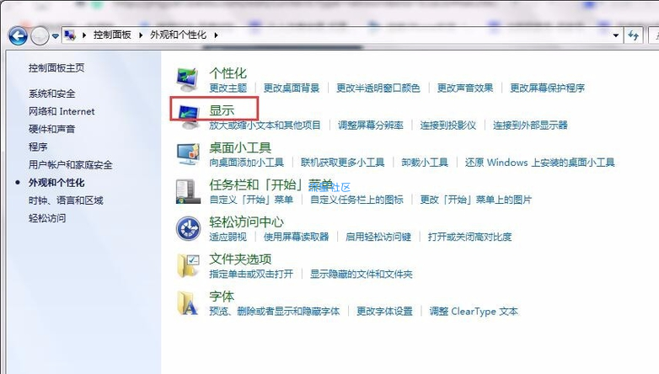The width and height of the screenshot is (659, 374).
Task: Click 卸载小工具 link
Action: point(425,163)
